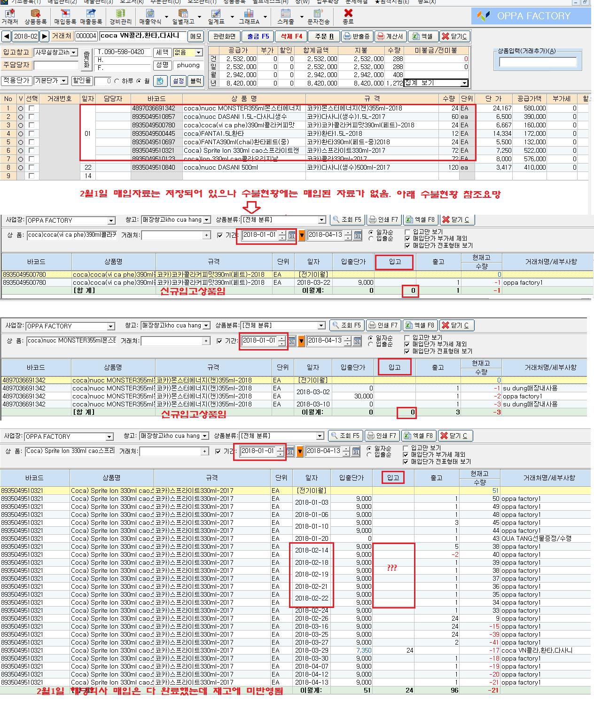Open the 사무실창고 warehouse dropdown

click(74, 53)
